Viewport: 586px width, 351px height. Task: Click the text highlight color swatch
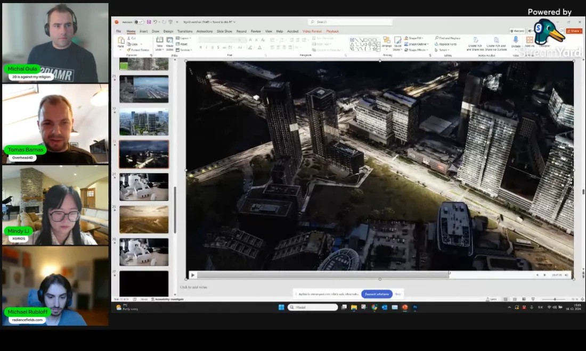click(x=250, y=47)
